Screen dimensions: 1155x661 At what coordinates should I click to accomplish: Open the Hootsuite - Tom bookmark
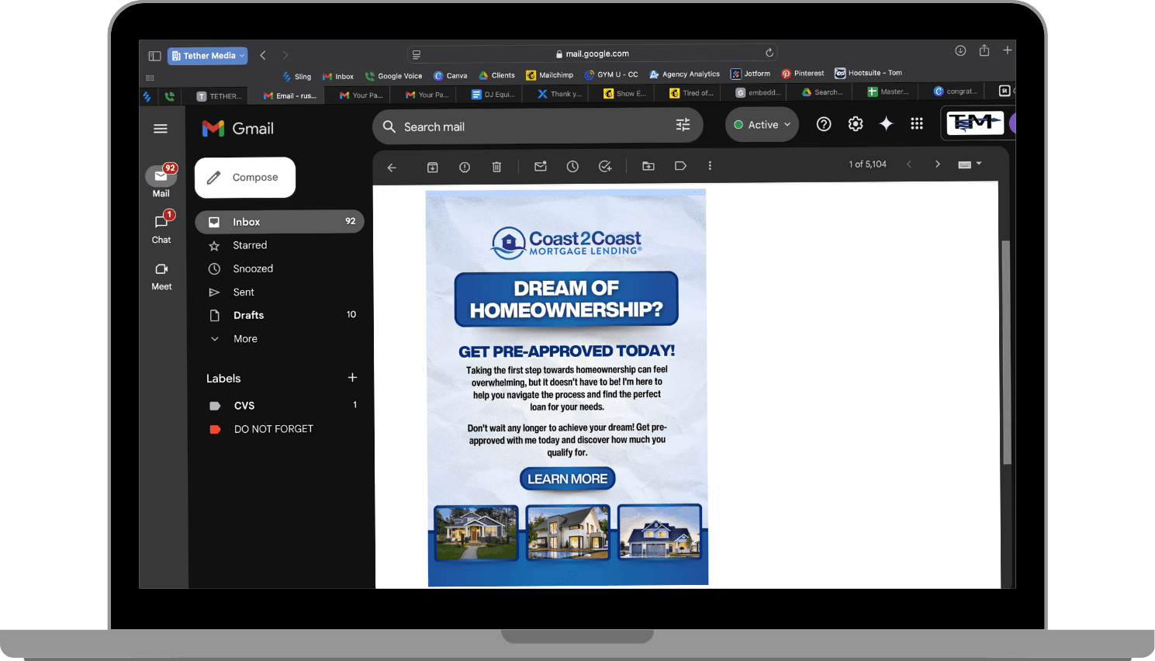(x=869, y=73)
